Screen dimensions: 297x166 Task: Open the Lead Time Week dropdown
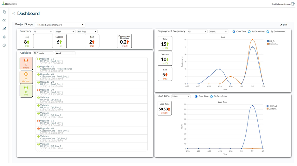[181, 96]
